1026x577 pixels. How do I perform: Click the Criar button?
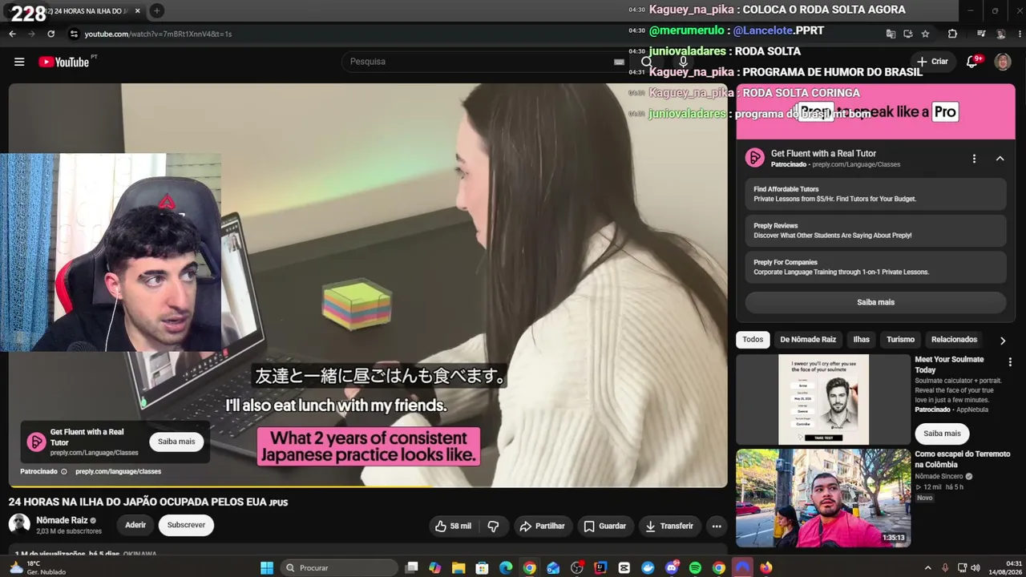click(x=932, y=62)
